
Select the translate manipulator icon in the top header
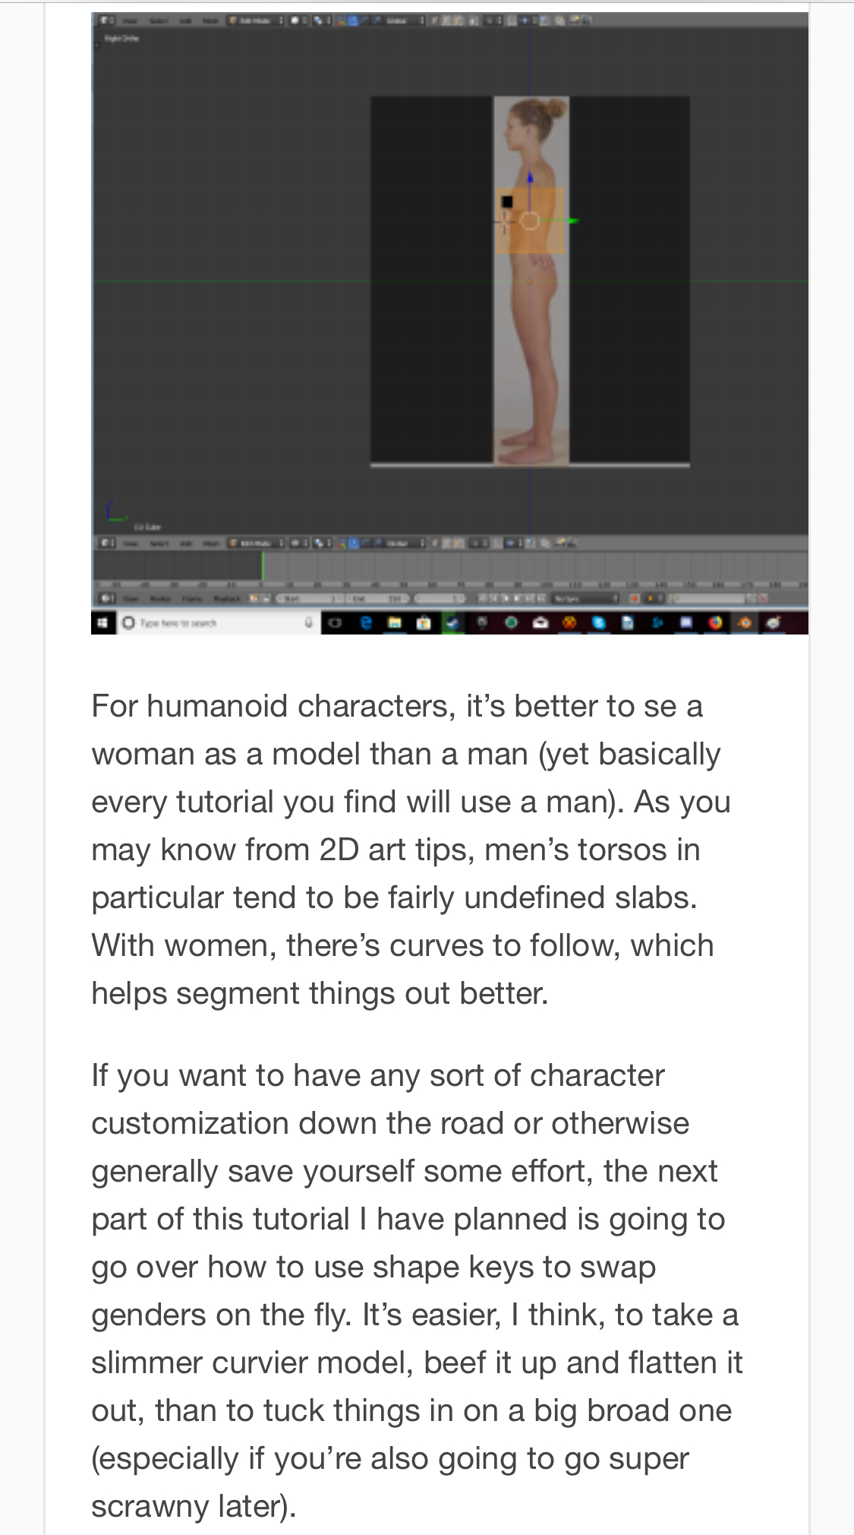click(x=354, y=21)
